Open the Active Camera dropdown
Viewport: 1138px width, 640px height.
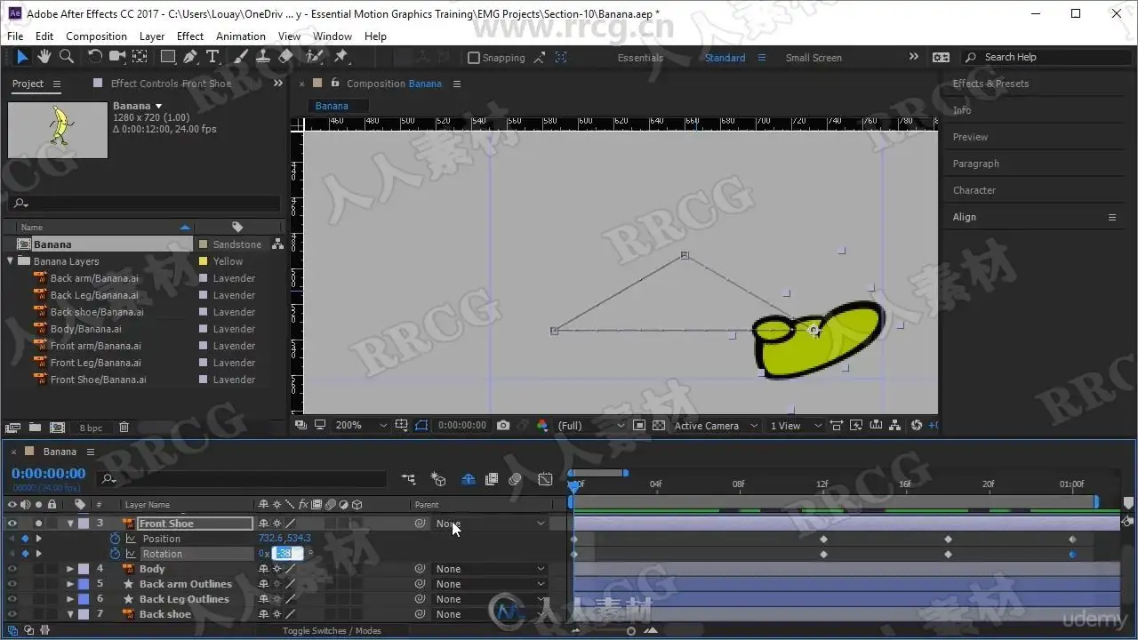pos(716,426)
